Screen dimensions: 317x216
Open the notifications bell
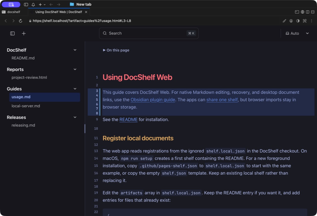tap(33, 5)
